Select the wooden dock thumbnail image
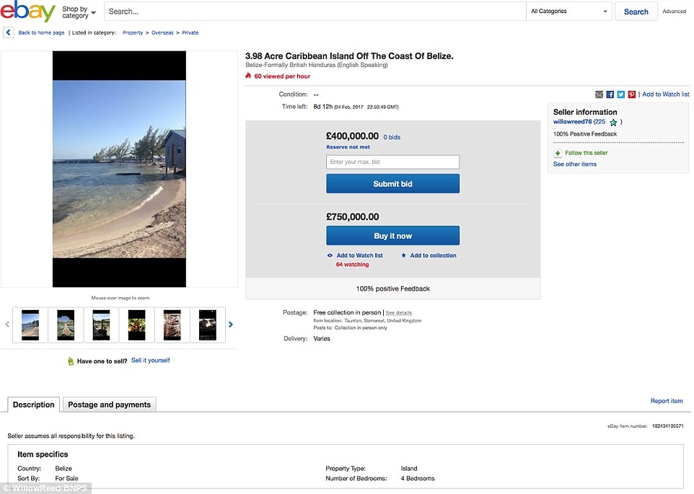Image resolution: width=694 pixels, height=494 pixels. tap(66, 325)
